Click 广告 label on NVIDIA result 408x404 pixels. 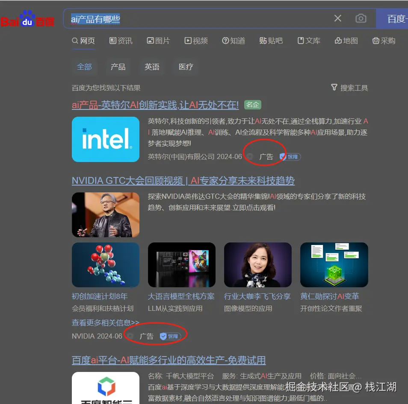pos(147,336)
